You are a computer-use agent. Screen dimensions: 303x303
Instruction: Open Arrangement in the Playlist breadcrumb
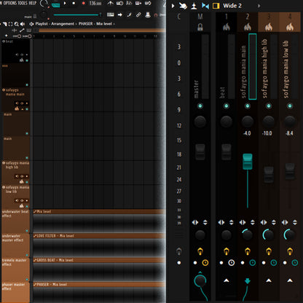[x=63, y=24]
